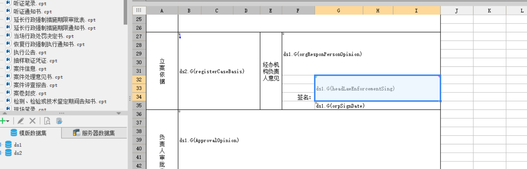This screenshot has height=169, width=527.
Task: Click cell ds2.G(registerCaseBasis)
Action: pos(219,71)
